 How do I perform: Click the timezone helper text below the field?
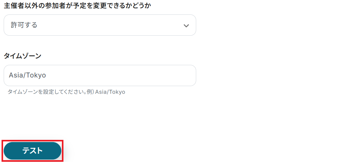pyautogui.click(x=66, y=92)
